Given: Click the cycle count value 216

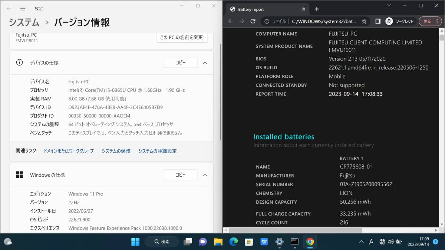Looking at the screenshot, I should click(344, 223).
